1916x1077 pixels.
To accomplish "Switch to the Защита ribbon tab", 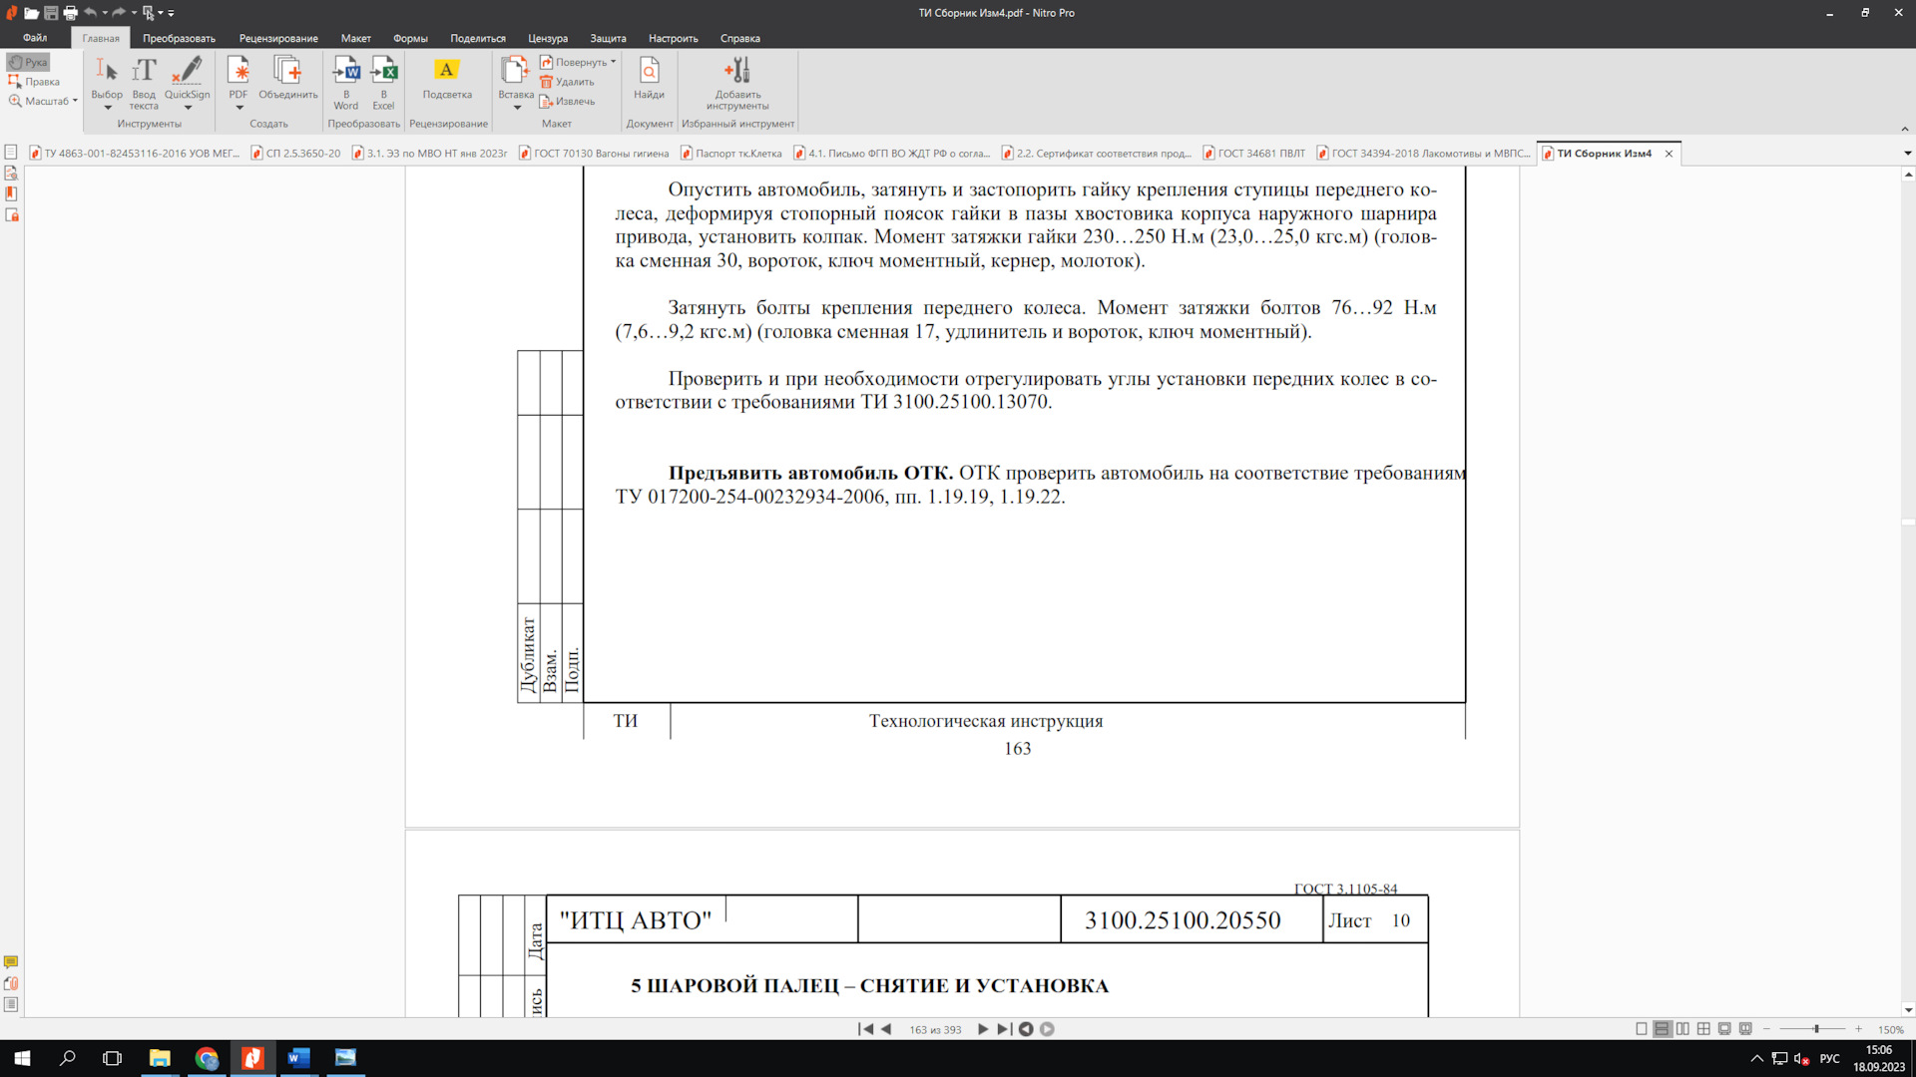I will [x=608, y=38].
